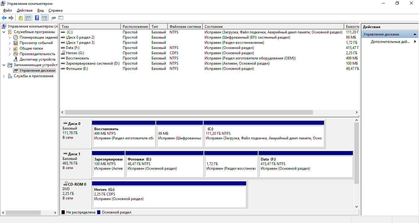Expand the Производительность node
This screenshot has height=223, width=419.
10,54
